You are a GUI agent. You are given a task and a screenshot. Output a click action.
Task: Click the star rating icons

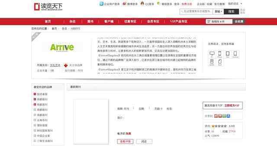pos(219,126)
